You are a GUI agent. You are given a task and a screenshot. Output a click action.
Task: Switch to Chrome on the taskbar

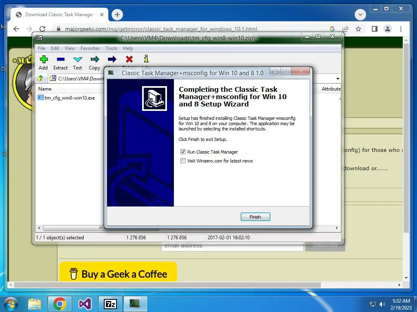(x=59, y=304)
